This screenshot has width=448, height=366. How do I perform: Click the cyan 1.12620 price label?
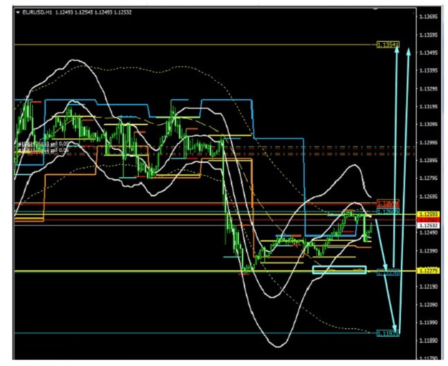(x=389, y=211)
